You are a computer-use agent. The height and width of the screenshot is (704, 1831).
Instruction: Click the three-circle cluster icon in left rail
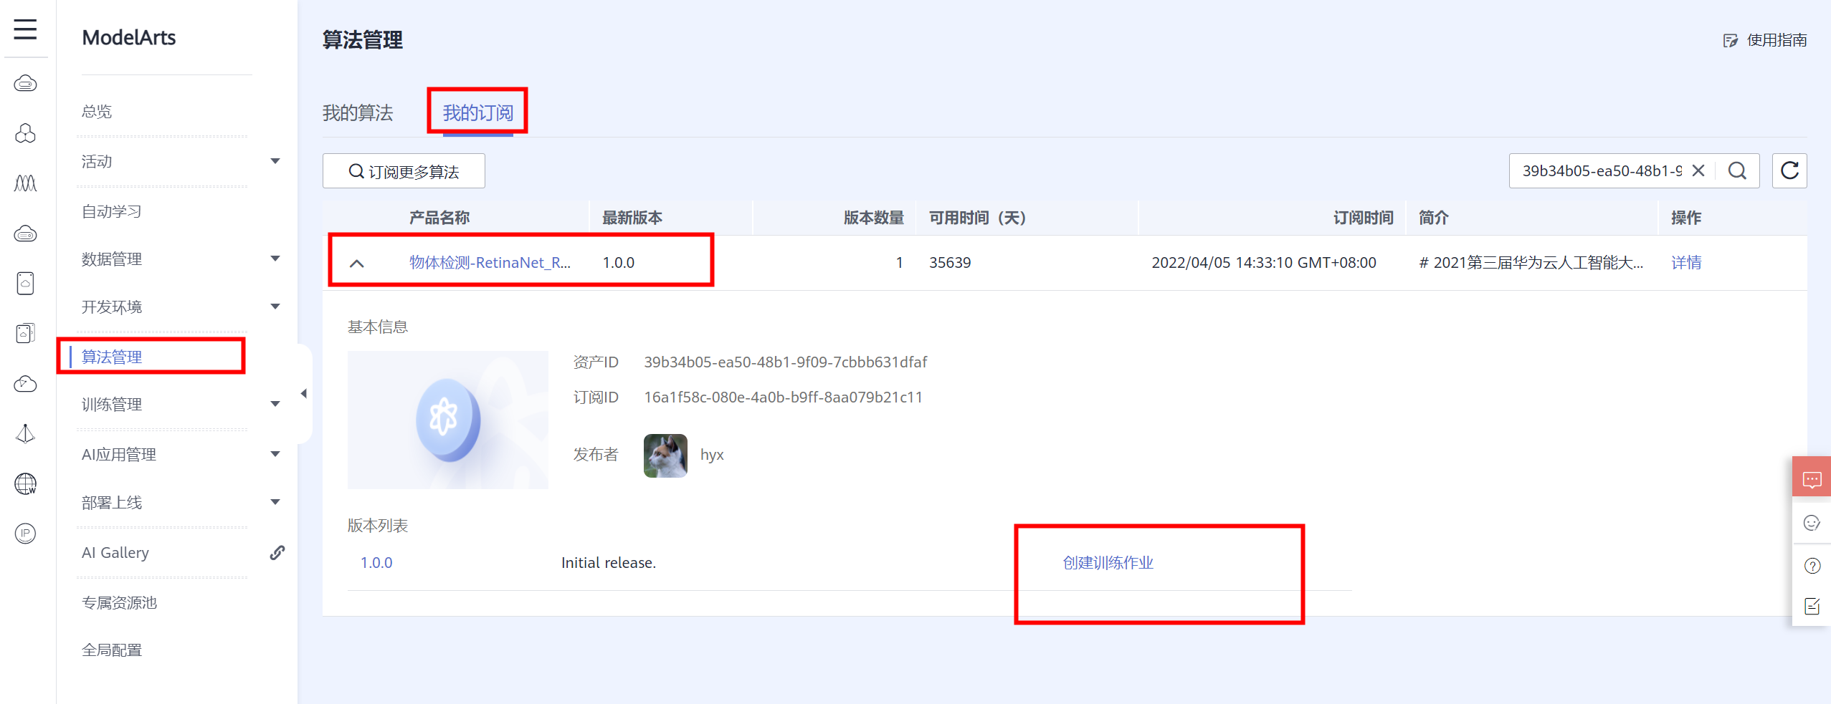25,133
